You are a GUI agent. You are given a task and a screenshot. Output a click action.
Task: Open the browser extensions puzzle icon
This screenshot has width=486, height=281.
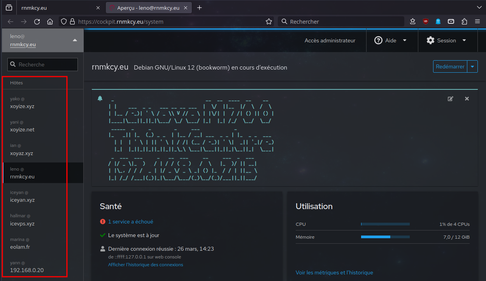click(x=464, y=22)
